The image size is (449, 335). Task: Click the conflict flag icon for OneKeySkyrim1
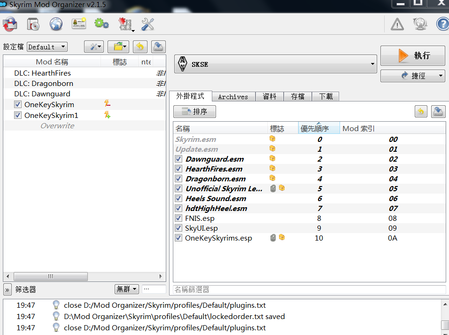tap(108, 115)
